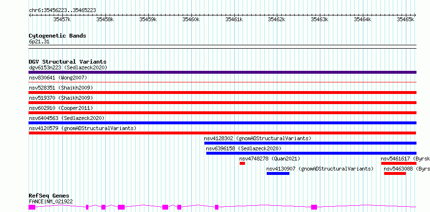Screen dimensions: 430x212
Task: Click the 35463k ruler tick label
Action: 320,19
